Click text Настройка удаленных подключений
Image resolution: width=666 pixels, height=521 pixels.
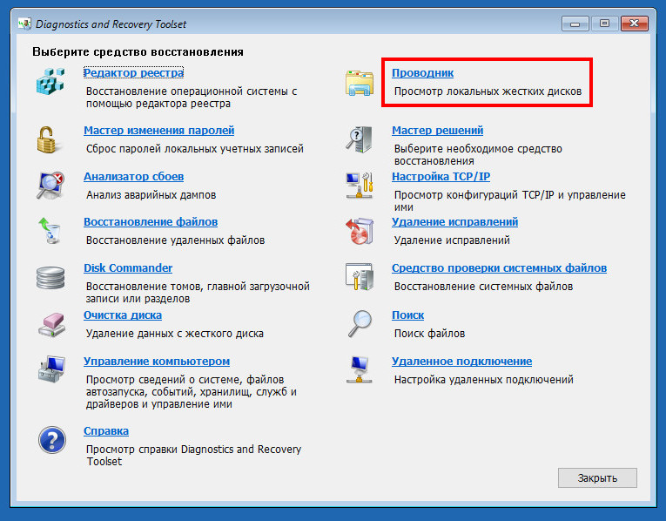click(x=484, y=379)
